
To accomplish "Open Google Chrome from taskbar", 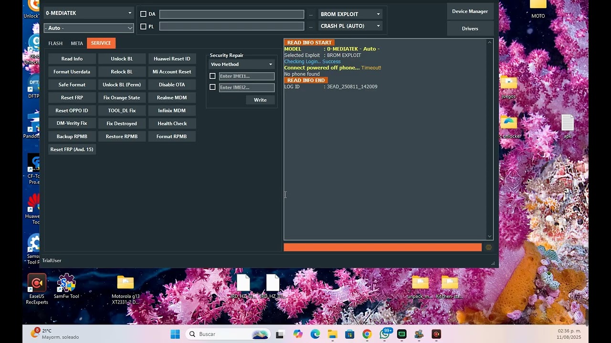I will point(367,334).
